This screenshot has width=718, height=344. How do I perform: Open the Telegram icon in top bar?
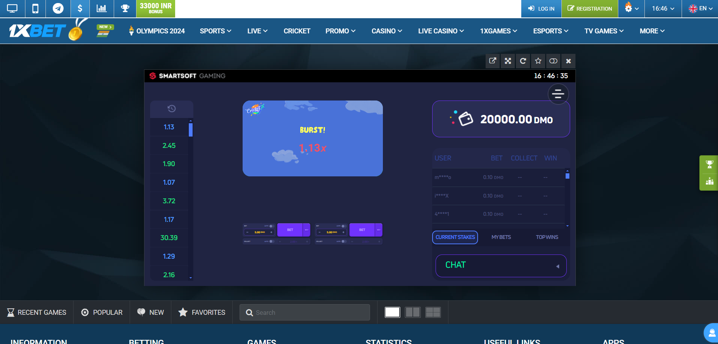58,9
